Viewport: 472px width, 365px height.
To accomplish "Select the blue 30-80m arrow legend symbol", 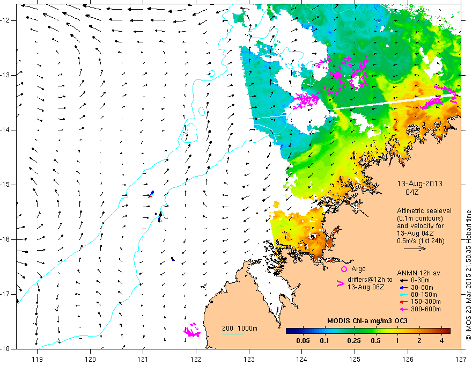I will [403, 288].
